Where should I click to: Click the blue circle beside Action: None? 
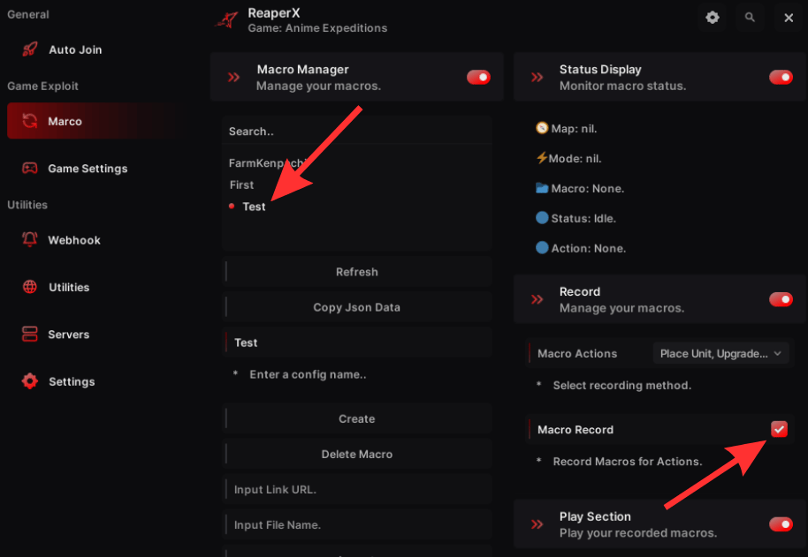coord(542,247)
